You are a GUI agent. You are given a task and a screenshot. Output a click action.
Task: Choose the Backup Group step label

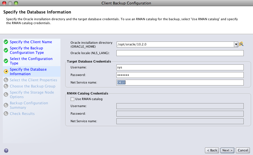click(x=33, y=86)
